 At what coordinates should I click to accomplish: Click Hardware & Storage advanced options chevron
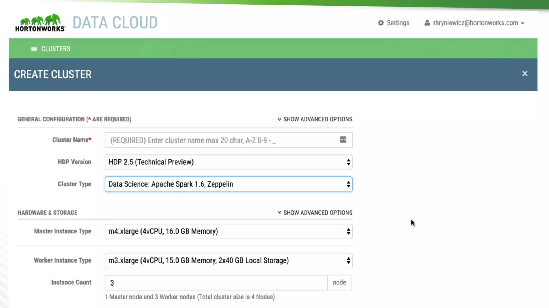[279, 213]
